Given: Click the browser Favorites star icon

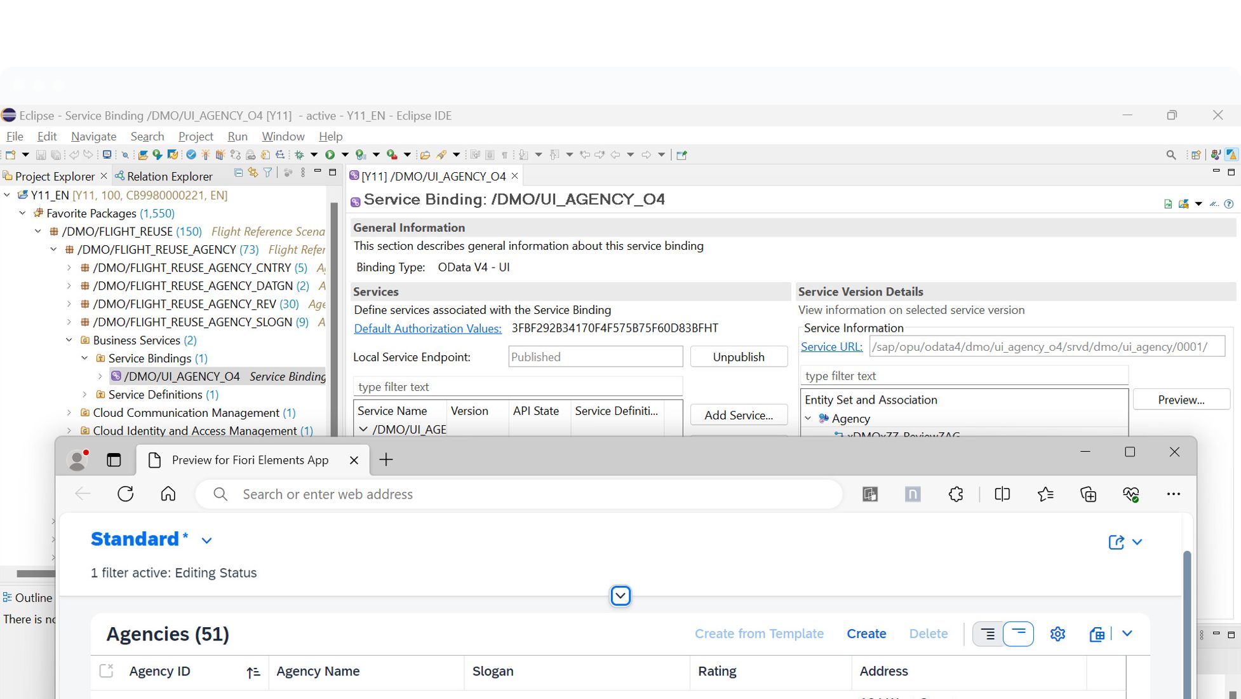Looking at the screenshot, I should (x=1045, y=494).
